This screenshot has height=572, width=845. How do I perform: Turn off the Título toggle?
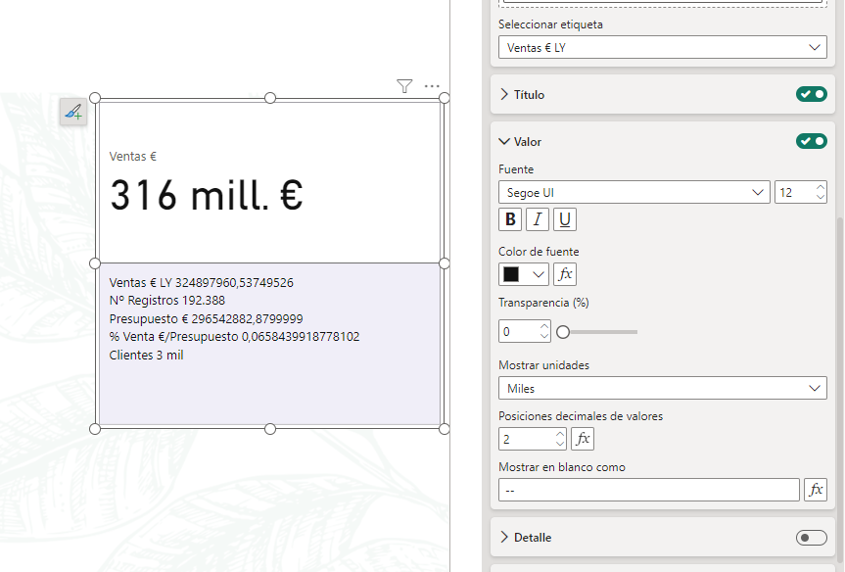pos(811,94)
